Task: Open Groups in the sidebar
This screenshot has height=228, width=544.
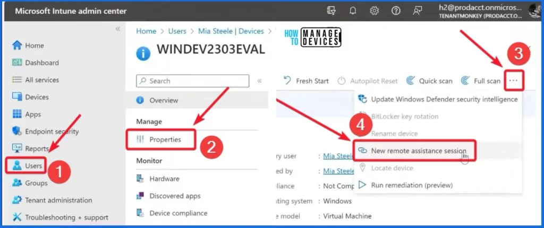Action: click(x=30, y=183)
